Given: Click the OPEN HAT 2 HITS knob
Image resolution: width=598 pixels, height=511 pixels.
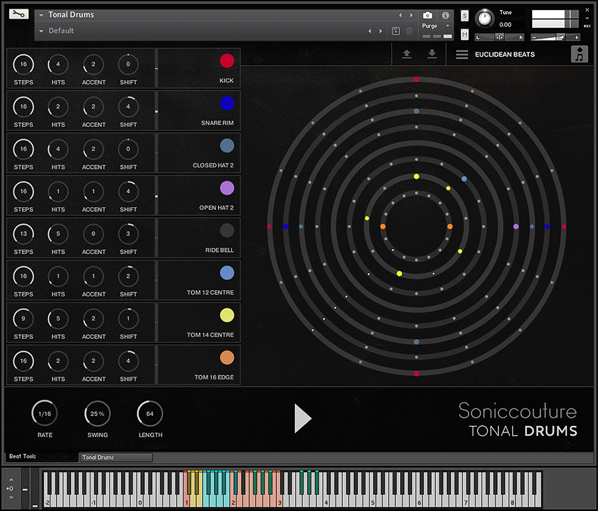Looking at the screenshot, I should click(58, 191).
